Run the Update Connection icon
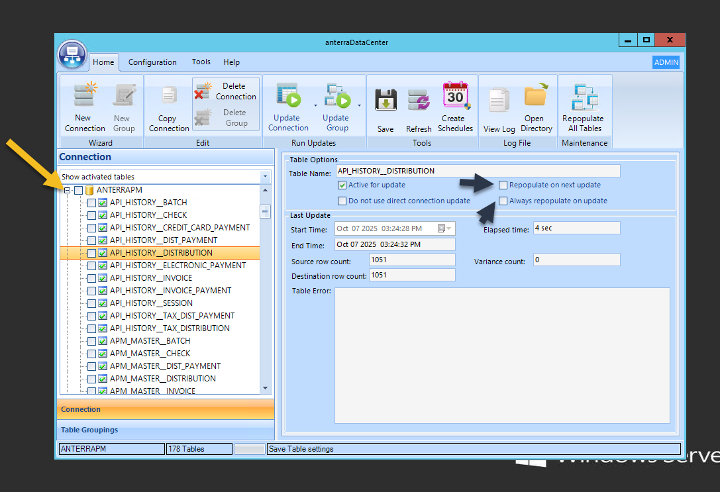 pyautogui.click(x=288, y=97)
